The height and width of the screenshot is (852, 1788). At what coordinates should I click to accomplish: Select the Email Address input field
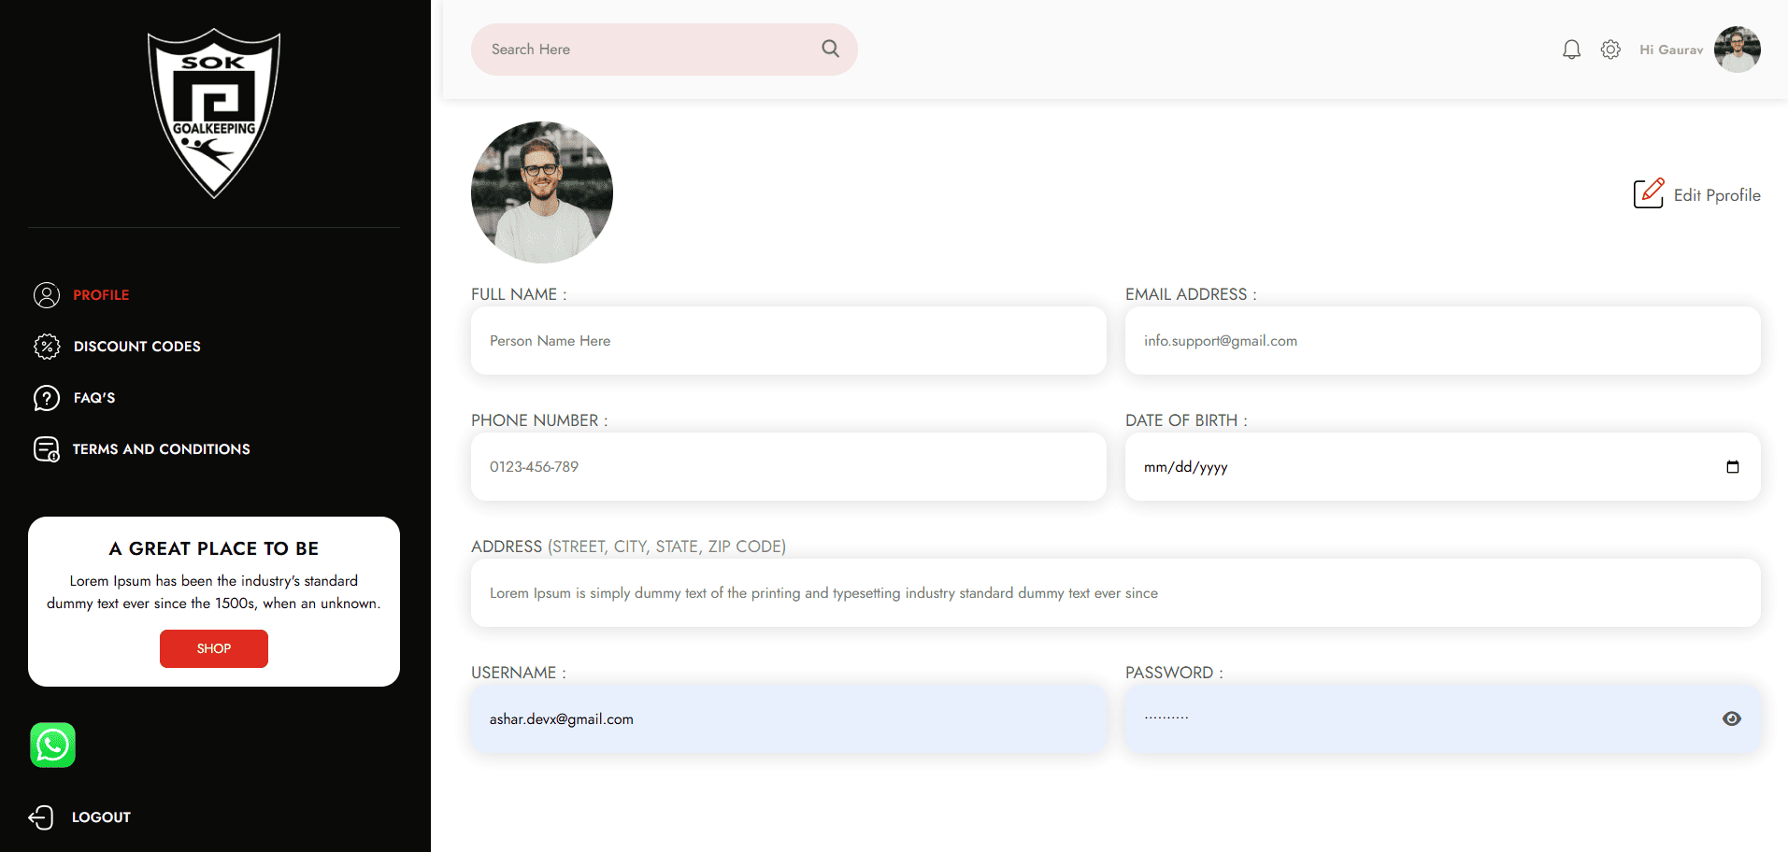(x=1442, y=341)
